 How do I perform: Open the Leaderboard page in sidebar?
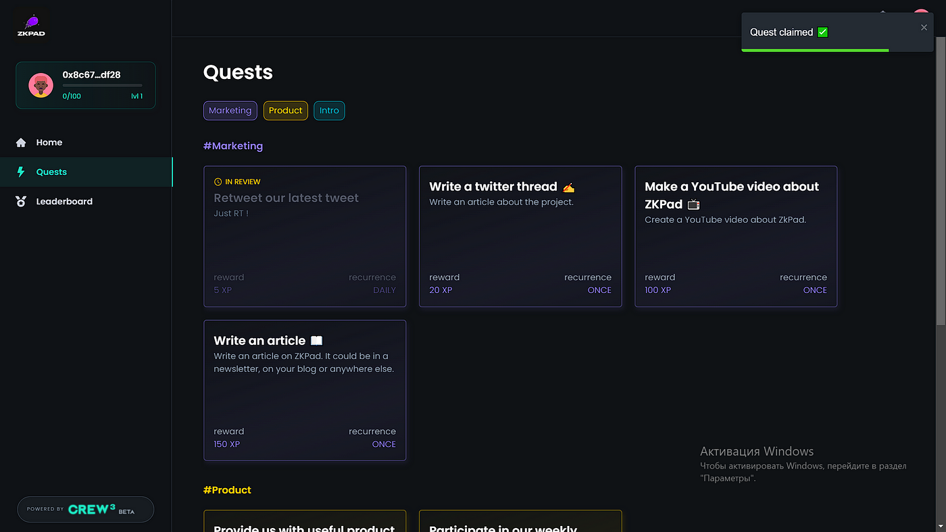coord(86,201)
